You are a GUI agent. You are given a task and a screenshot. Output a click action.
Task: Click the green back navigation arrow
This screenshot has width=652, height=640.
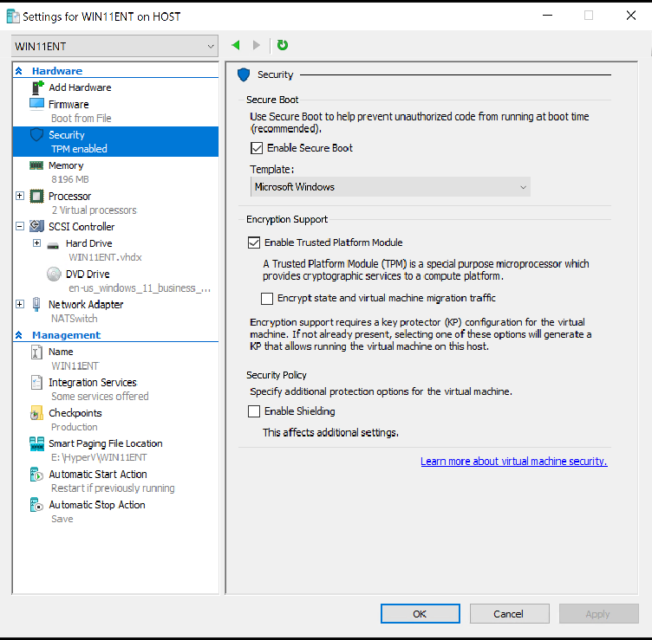pyautogui.click(x=236, y=45)
